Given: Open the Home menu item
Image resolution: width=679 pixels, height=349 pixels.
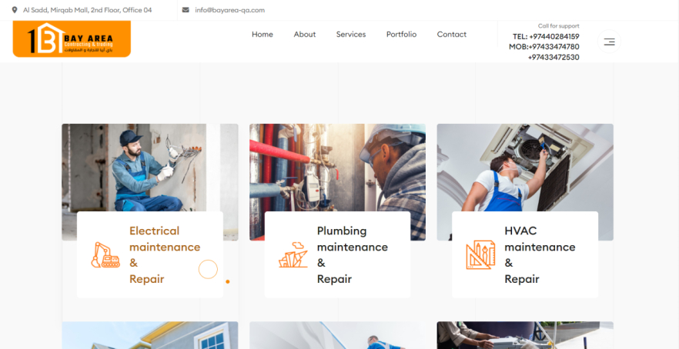Looking at the screenshot, I should 263,35.
